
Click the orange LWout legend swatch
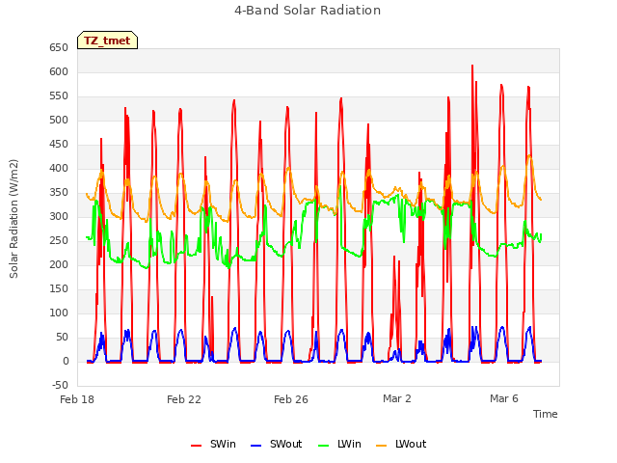click(x=382, y=446)
